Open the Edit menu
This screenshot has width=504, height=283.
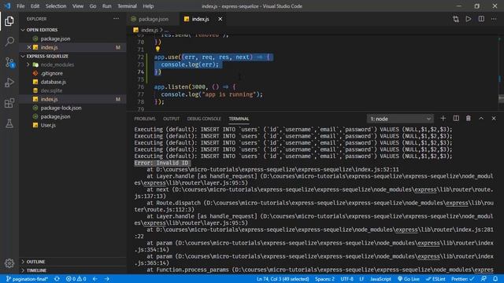click(35, 6)
